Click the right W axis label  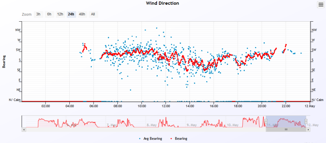[313, 40]
